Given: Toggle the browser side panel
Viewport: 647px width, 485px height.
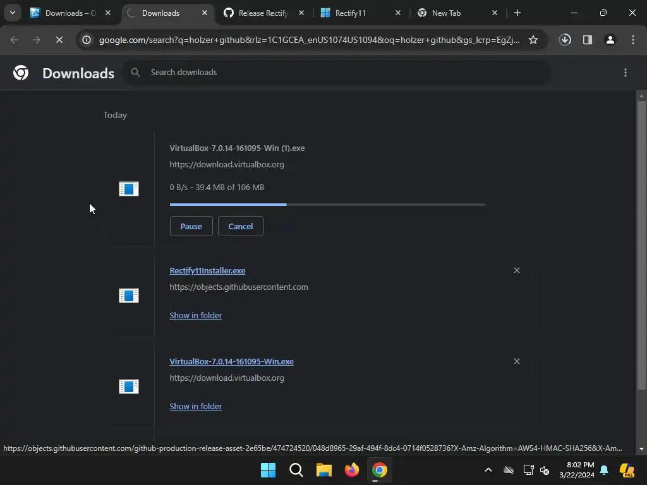Looking at the screenshot, I should [x=588, y=40].
